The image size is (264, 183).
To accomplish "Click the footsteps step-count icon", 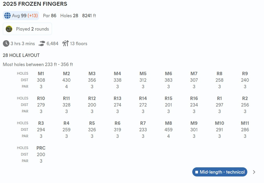I will tap(42, 44).
